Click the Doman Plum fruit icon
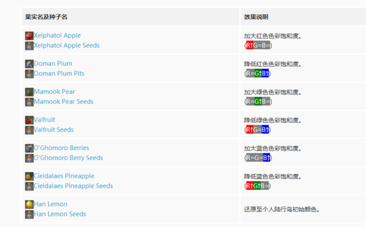Image resolution: width=366 pixels, height=227 pixels. coord(29,64)
